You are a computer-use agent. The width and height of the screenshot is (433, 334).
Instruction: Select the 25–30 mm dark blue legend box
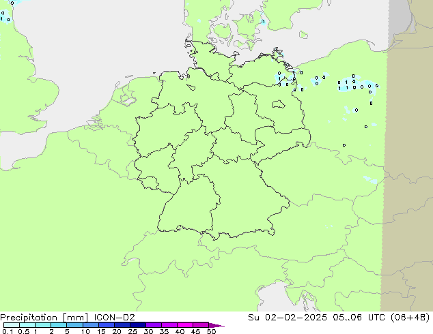pyautogui.click(x=138, y=325)
